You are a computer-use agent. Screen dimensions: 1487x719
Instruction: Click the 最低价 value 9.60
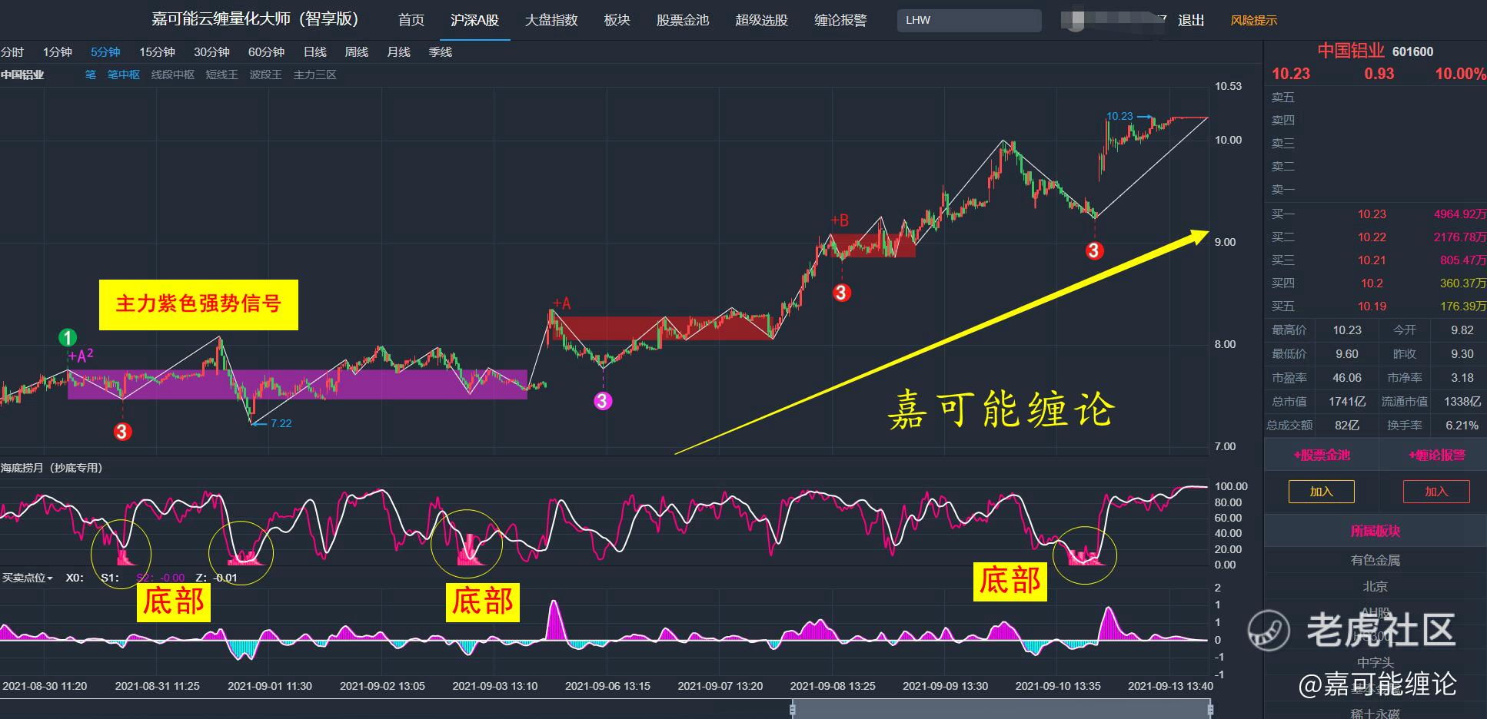coord(1347,354)
